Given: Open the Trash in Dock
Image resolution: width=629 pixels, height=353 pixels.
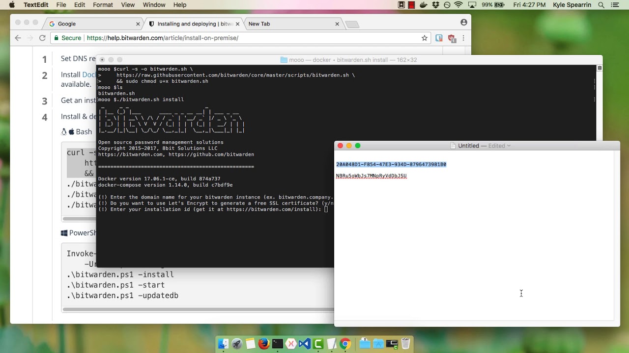Looking at the screenshot, I should click(x=405, y=344).
